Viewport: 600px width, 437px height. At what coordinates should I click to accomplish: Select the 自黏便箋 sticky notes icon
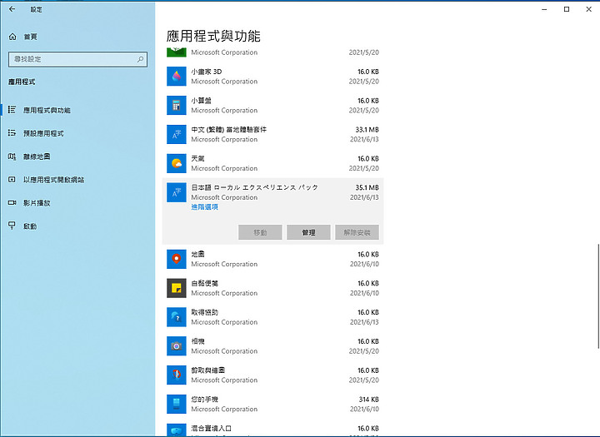tap(177, 288)
